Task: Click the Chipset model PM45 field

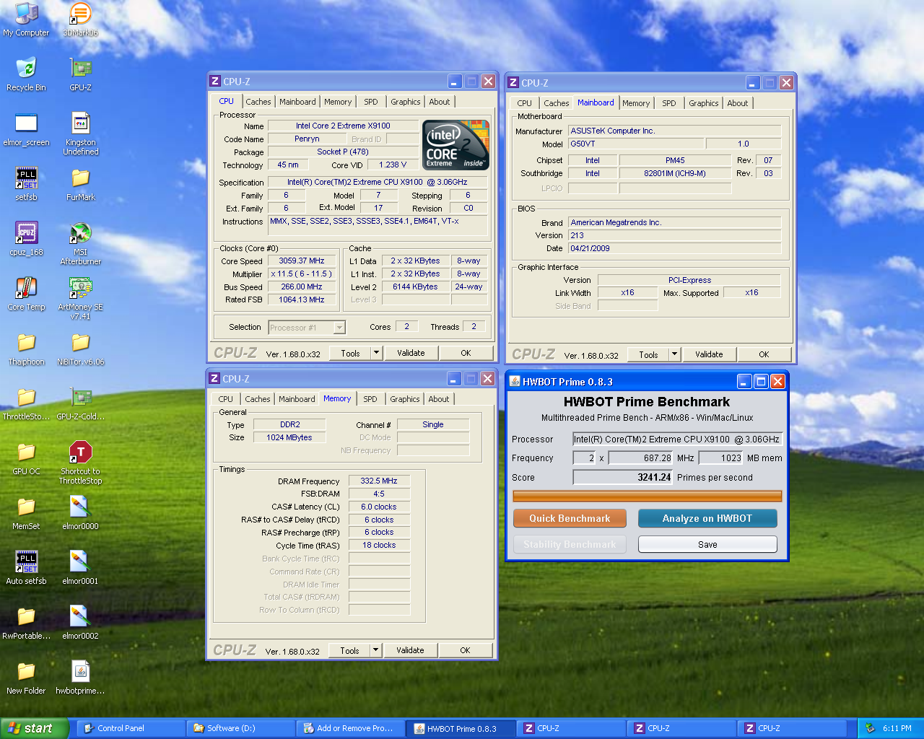Action: [675, 160]
